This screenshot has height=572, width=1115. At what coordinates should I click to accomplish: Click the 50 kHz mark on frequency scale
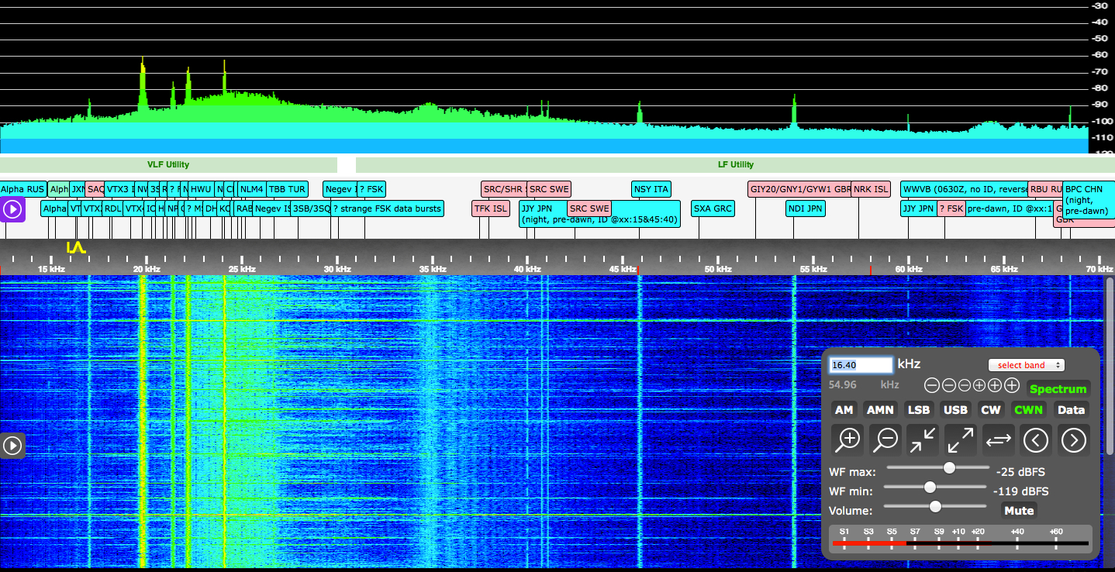(x=718, y=269)
